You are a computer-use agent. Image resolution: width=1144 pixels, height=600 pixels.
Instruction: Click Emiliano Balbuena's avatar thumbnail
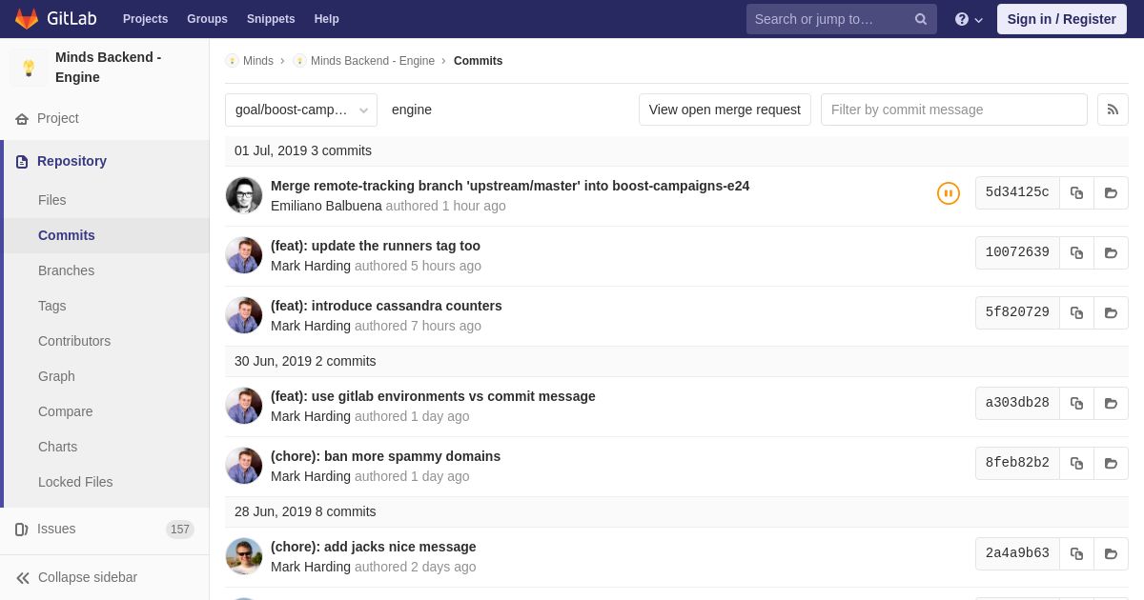[x=244, y=195]
